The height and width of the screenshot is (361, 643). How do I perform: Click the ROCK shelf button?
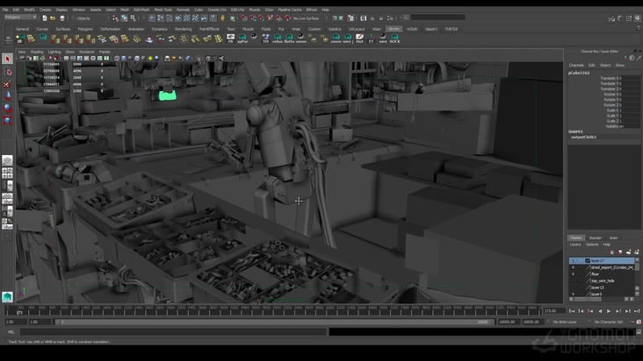[394, 38]
